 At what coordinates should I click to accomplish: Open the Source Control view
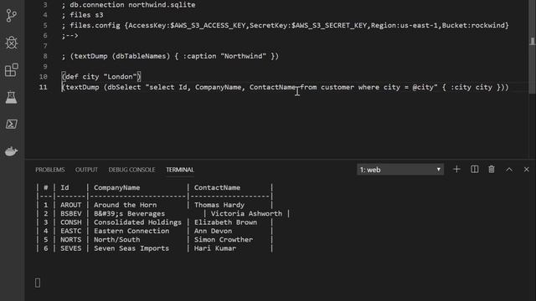pos(11,15)
